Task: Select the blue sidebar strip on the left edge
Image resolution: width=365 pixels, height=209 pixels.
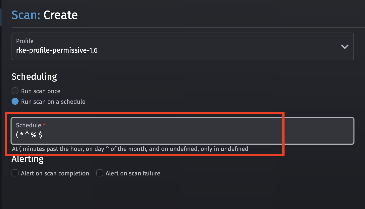Action: pyautogui.click(x=1, y=17)
